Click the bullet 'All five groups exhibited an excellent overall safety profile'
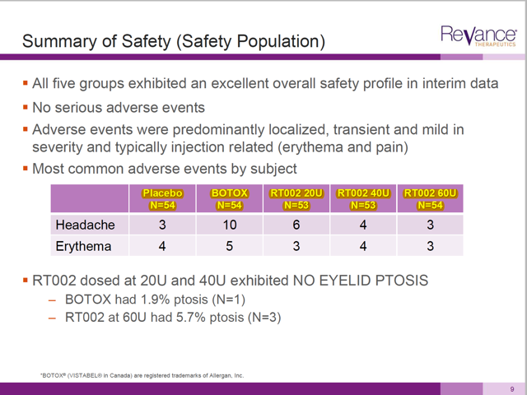The image size is (527, 395). pyautogui.click(x=265, y=84)
